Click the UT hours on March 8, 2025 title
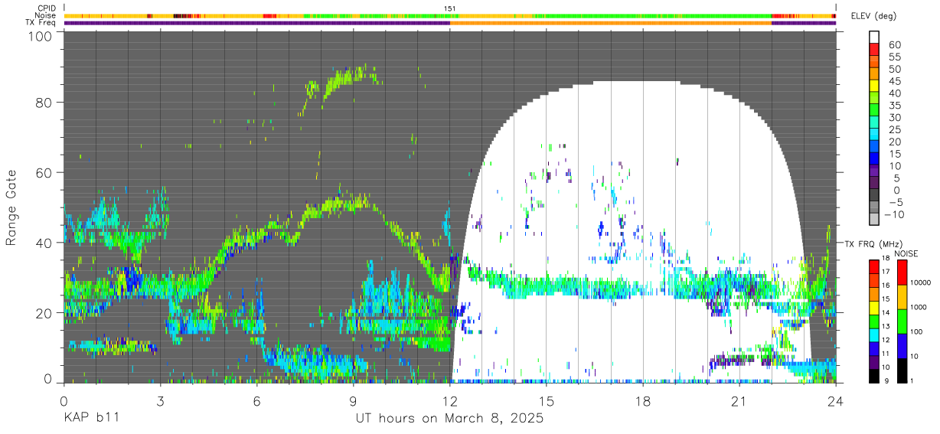 [449, 419]
